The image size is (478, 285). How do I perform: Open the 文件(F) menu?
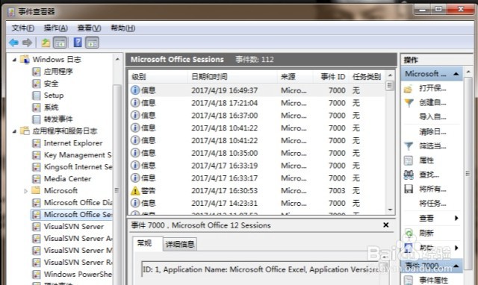23,28
